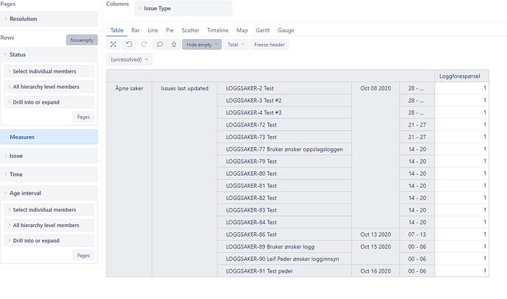Image resolution: width=507 pixels, height=299 pixels.
Task: Click the maximize/fullscreen report icon
Action: 113,45
